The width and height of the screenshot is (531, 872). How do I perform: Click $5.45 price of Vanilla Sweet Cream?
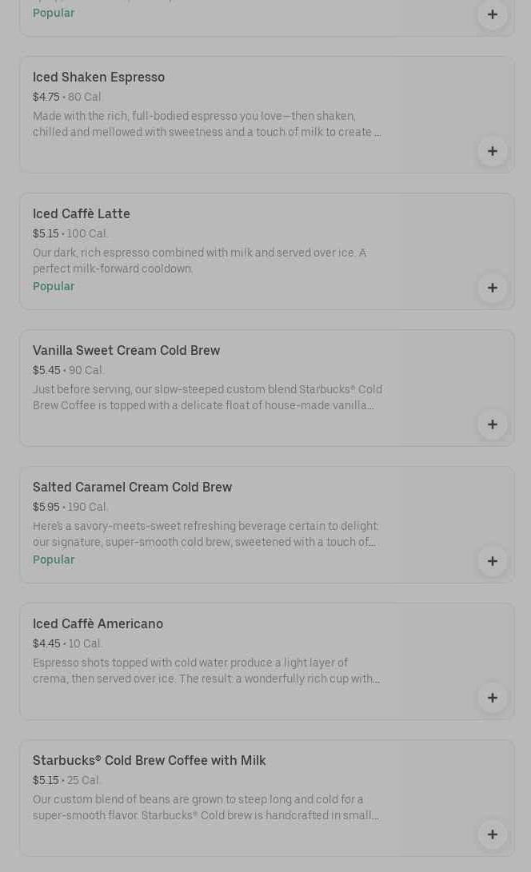click(46, 370)
